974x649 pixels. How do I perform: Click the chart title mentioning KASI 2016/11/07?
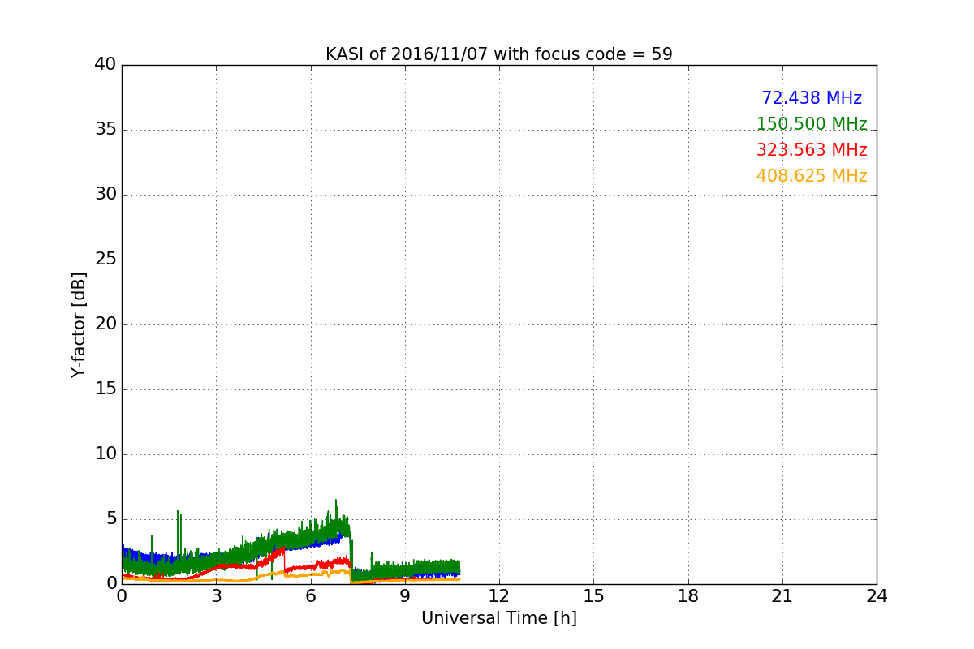[x=499, y=54]
